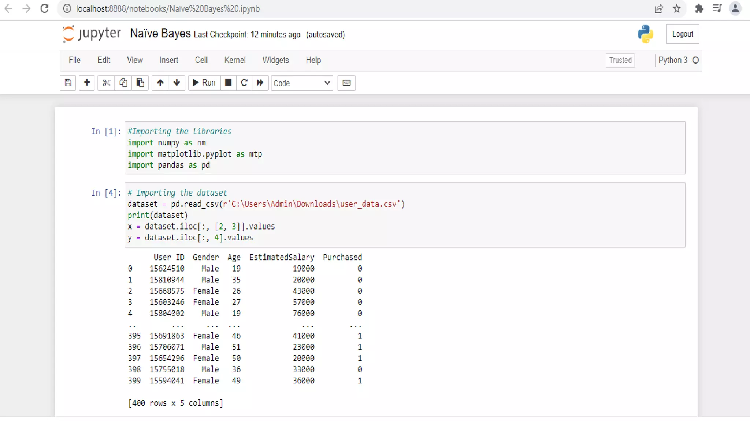This screenshot has height=421, width=750.
Task: Open the command palette keyboard icon
Action: click(346, 83)
